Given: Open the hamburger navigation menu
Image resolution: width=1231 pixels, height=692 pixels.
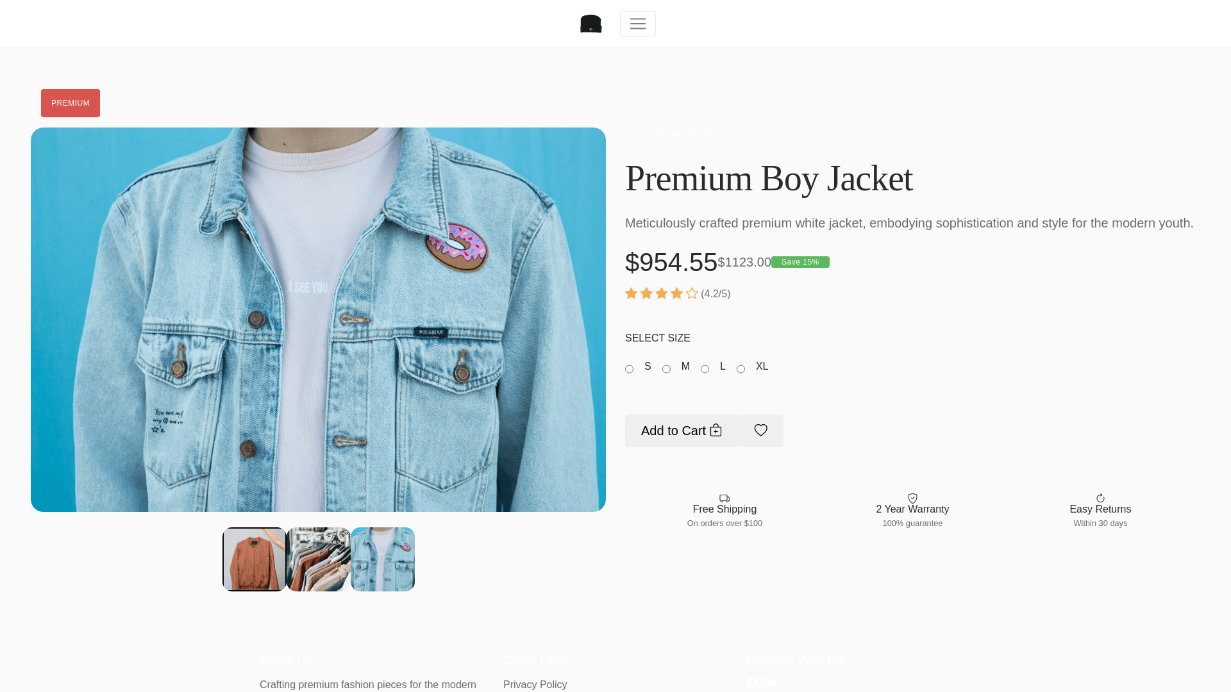Looking at the screenshot, I should click(637, 24).
